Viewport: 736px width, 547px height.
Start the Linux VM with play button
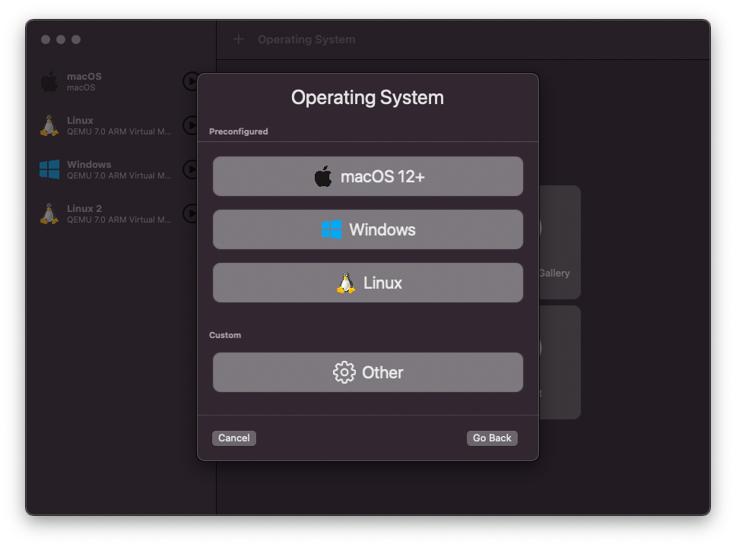click(x=190, y=125)
